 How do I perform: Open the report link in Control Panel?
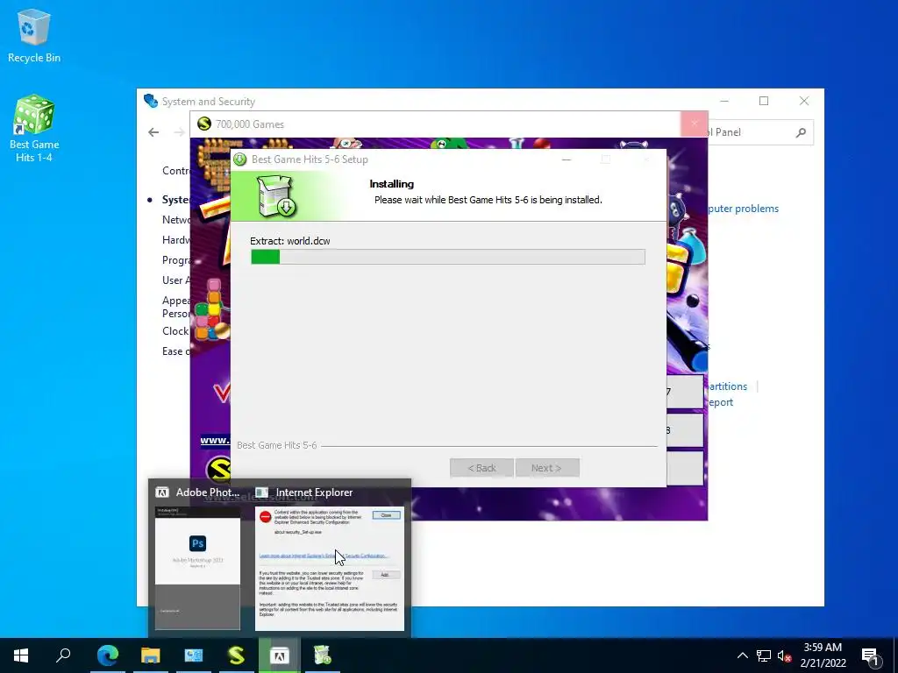pos(721,402)
